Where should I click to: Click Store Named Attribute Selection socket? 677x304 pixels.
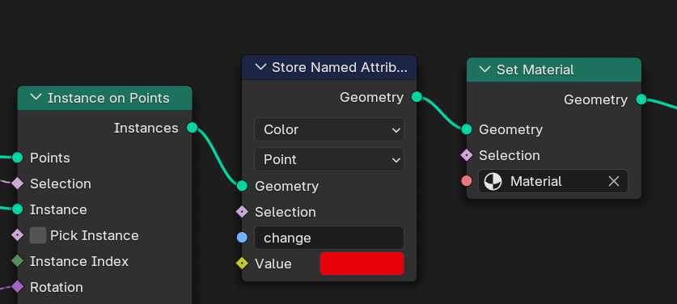tap(242, 212)
